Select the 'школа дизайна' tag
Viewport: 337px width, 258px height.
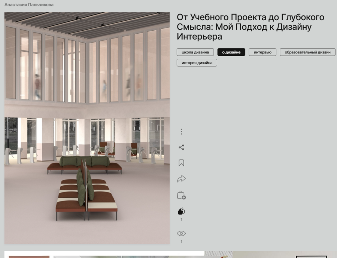[195, 52]
